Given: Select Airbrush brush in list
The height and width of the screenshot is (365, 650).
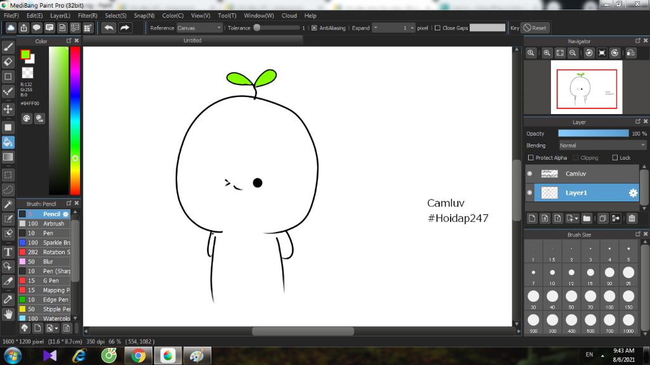Looking at the screenshot, I should coord(44,224).
